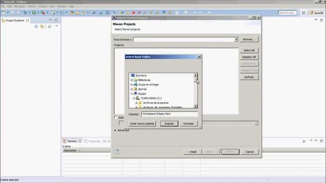
Task: Click the Open Perspective icon
Action: pyautogui.click(x=304, y=13)
